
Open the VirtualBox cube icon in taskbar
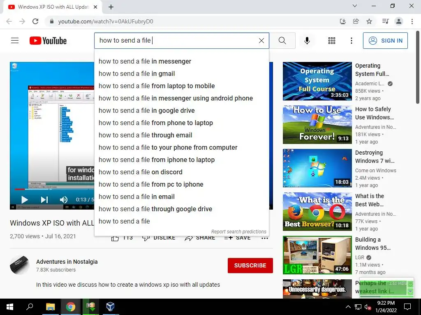[x=110, y=307]
